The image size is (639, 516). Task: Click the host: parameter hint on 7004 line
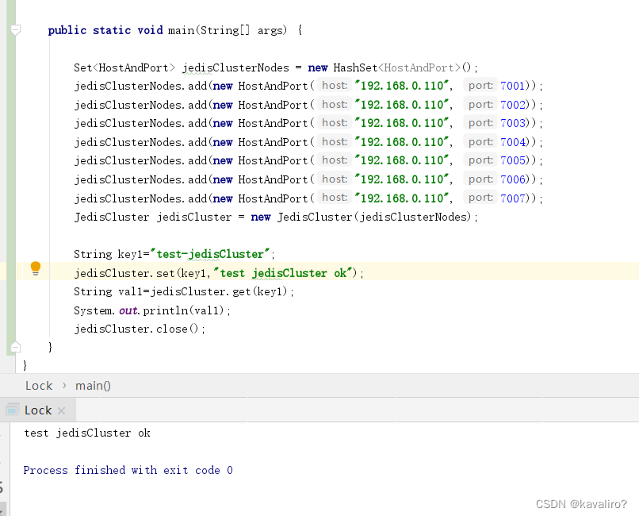(x=335, y=141)
